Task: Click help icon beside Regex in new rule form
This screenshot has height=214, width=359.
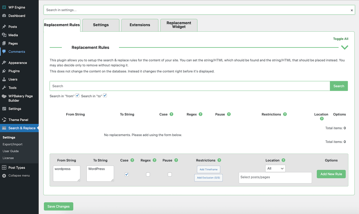Action: pyautogui.click(x=155, y=160)
